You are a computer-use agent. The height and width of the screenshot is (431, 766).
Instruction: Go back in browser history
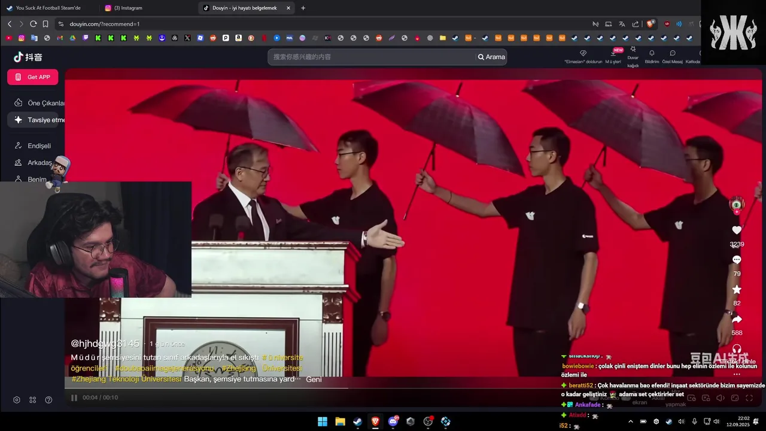point(9,24)
